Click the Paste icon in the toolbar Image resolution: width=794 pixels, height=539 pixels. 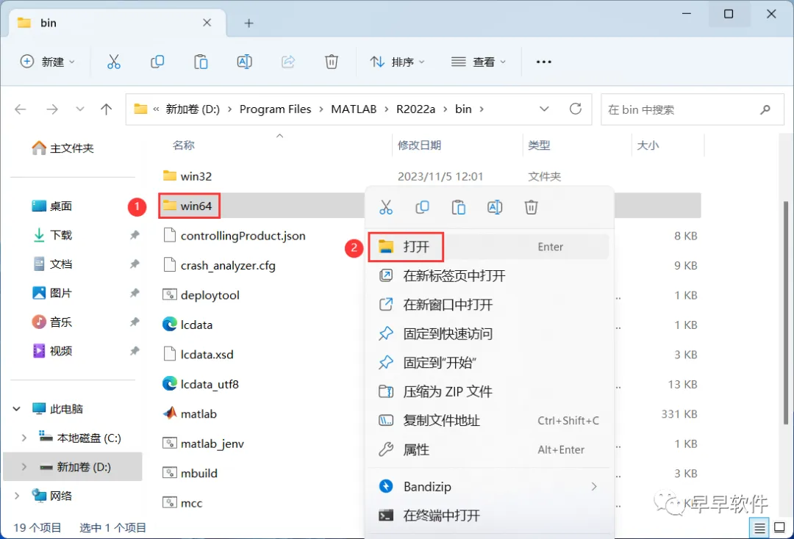201,62
